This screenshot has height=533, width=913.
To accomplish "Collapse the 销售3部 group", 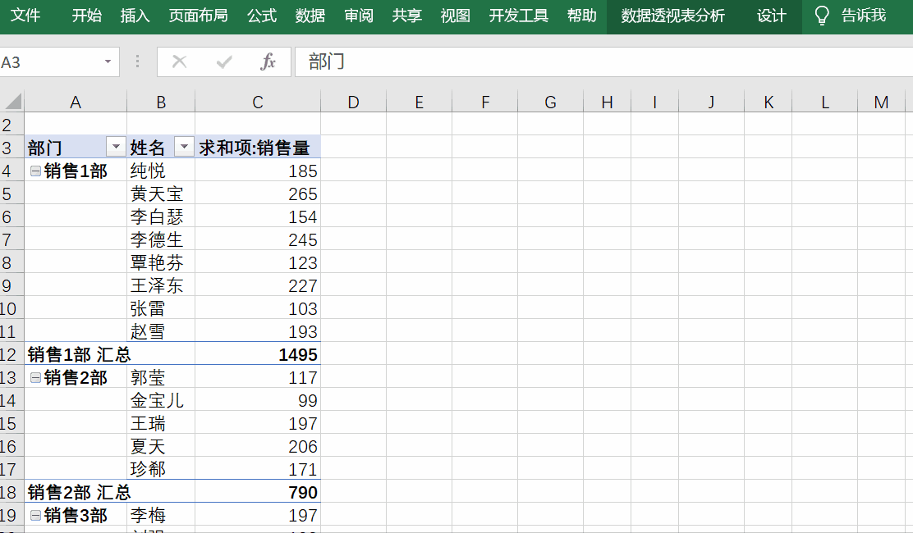I will tap(33, 514).
